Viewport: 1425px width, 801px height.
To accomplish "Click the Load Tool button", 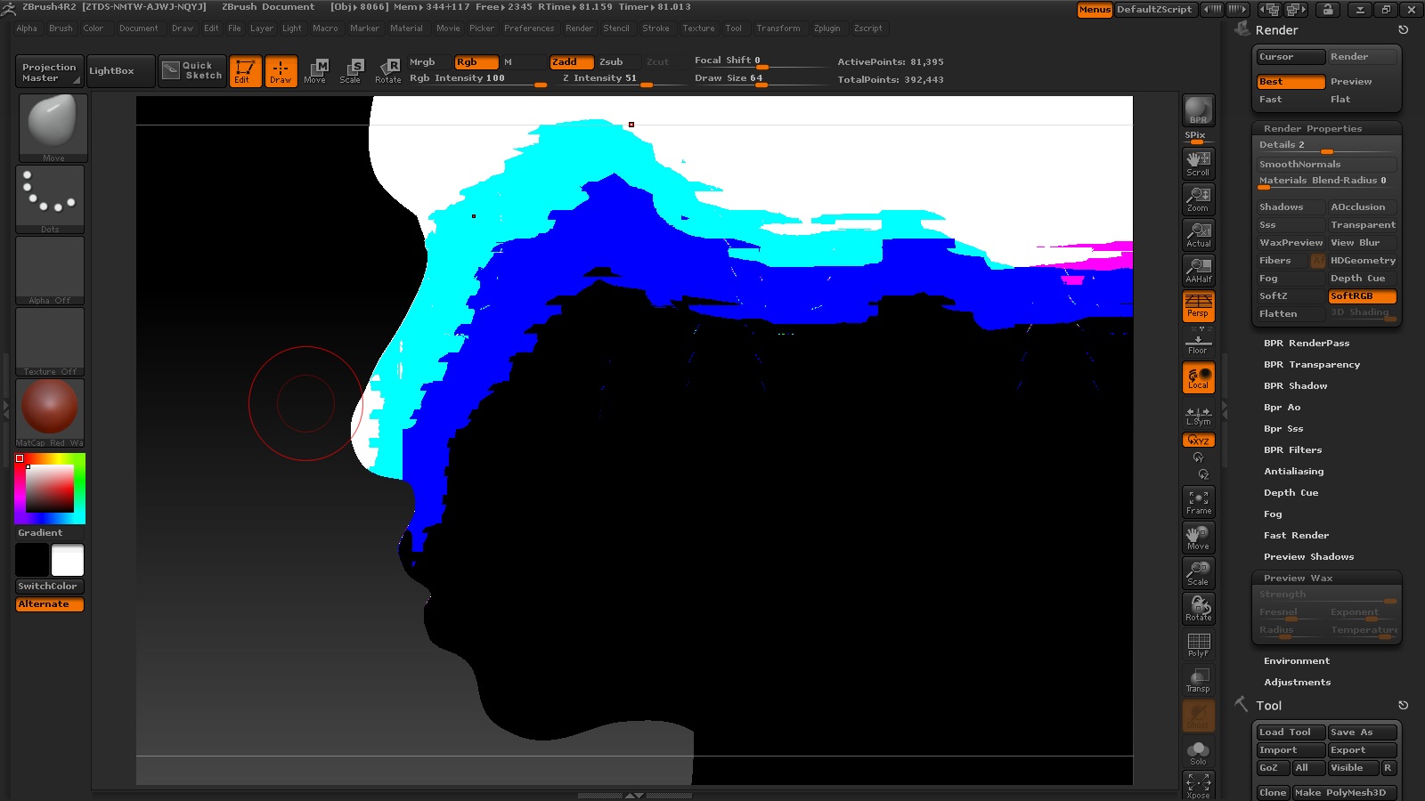I will point(1289,732).
